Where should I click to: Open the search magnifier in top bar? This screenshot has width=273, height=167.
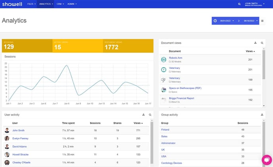point(239,4)
